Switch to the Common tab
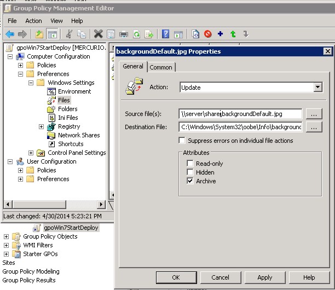Image resolution: width=335 pixels, height=290 pixels. 161,67
